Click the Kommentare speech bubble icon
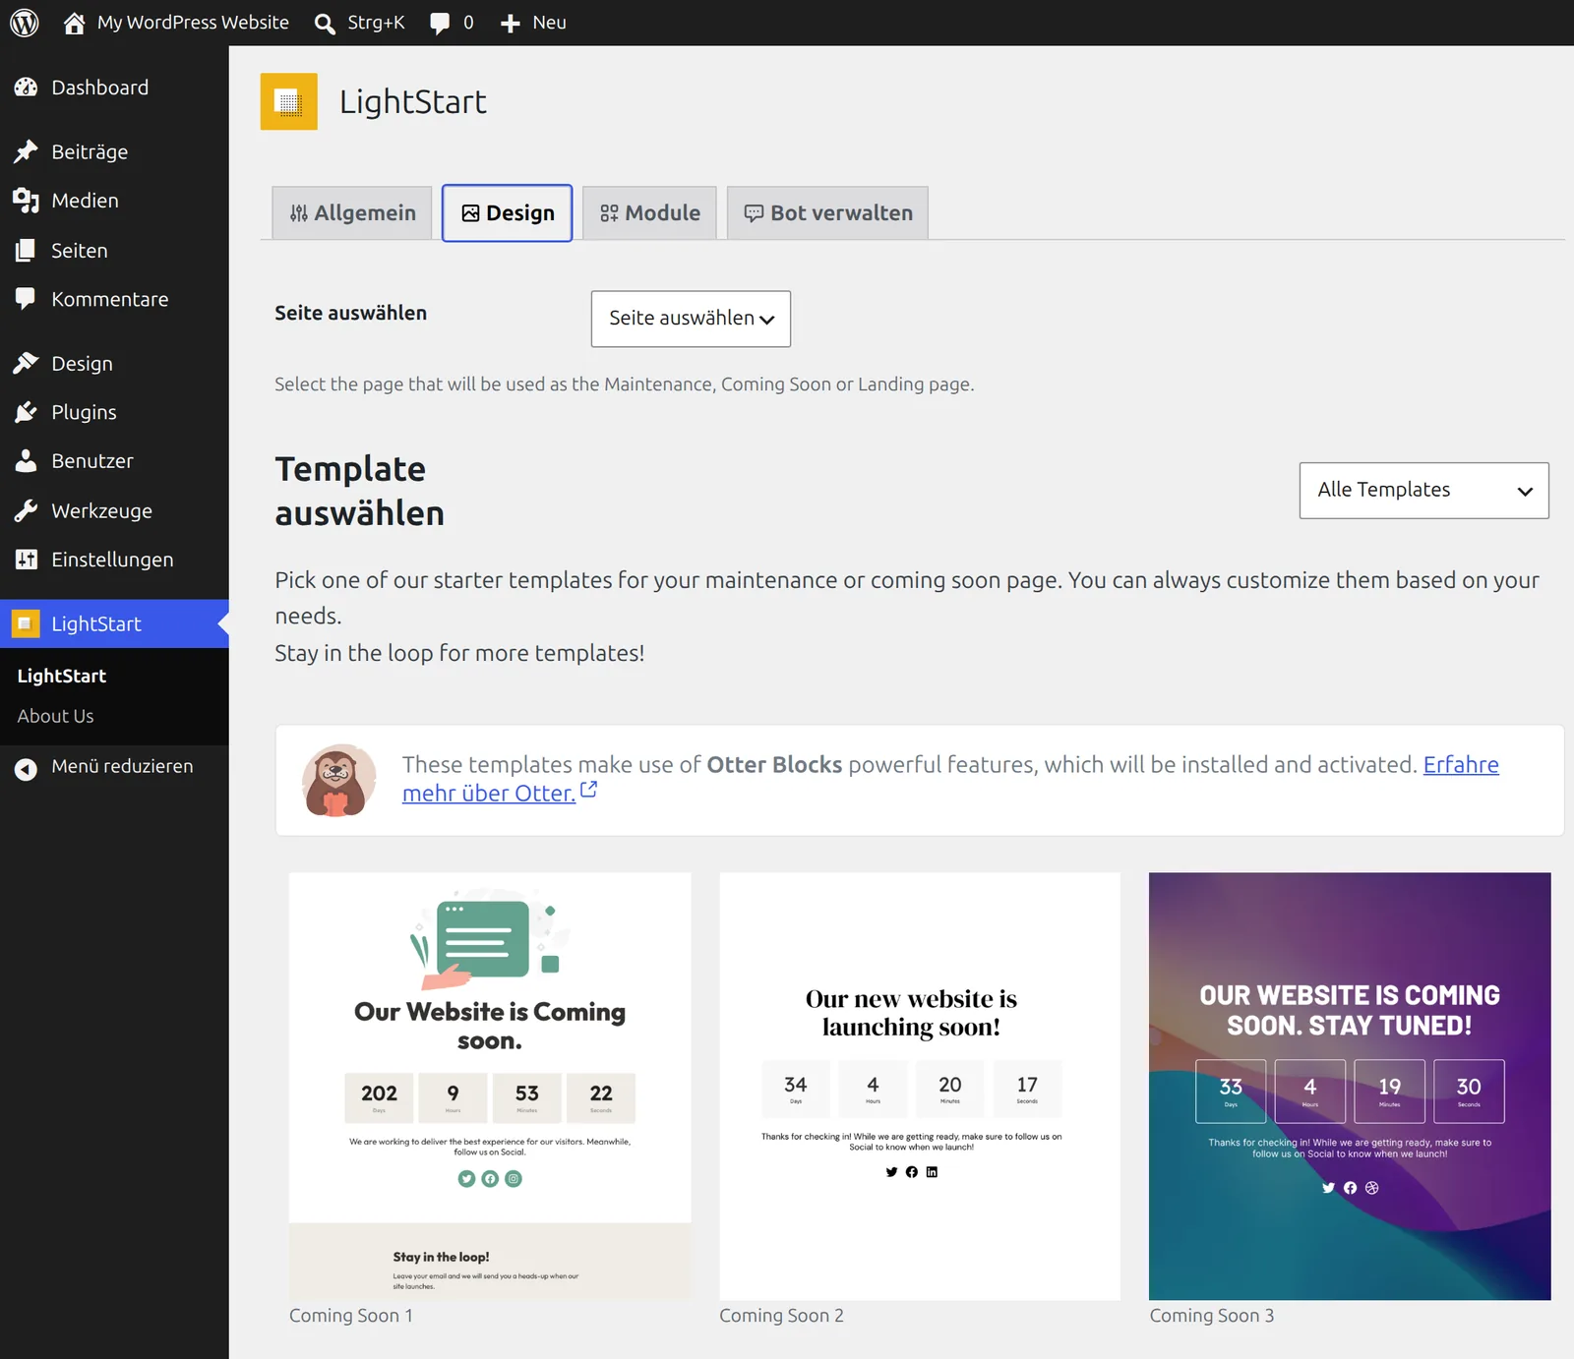 coord(26,299)
